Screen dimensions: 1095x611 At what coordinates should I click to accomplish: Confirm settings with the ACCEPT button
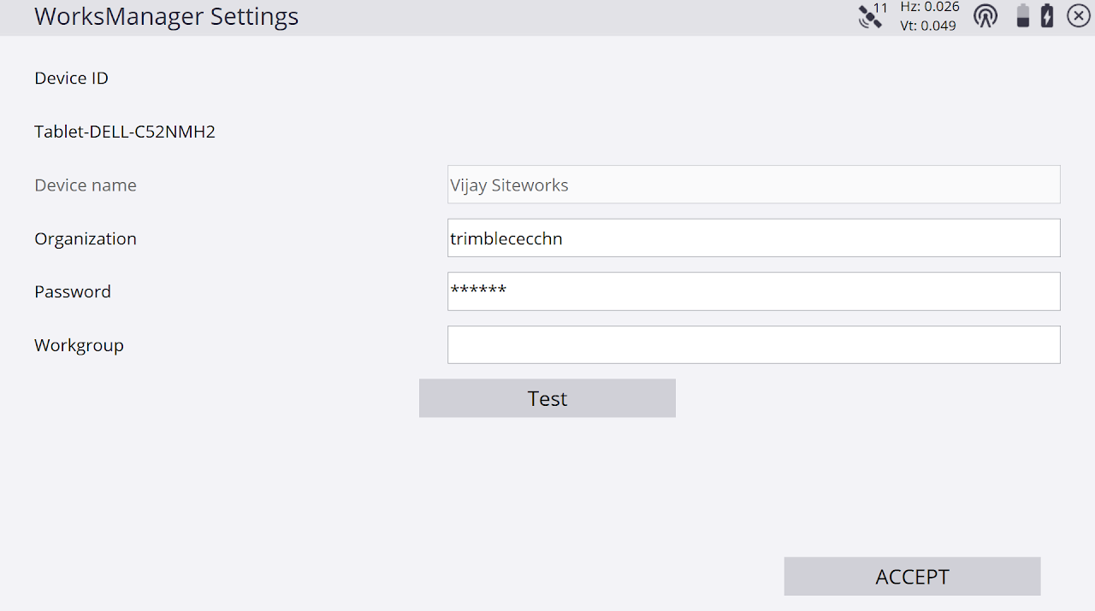[912, 577]
